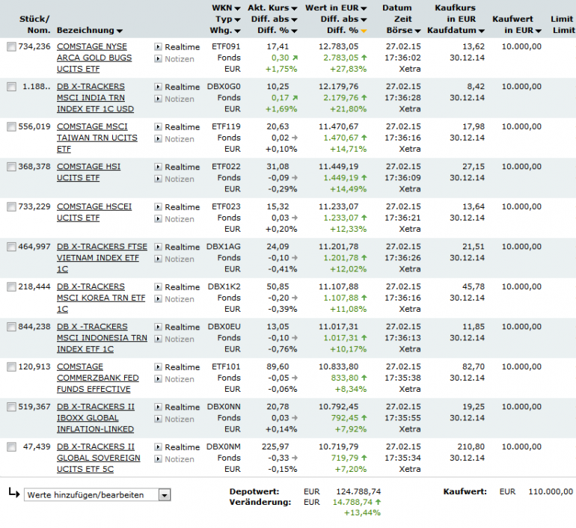This screenshot has height=528, width=576.
Task: Sort by Bezeichnung column arrow
Action: point(120,31)
